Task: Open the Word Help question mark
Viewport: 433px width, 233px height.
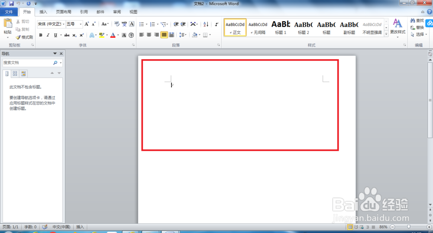Action: tap(430, 12)
